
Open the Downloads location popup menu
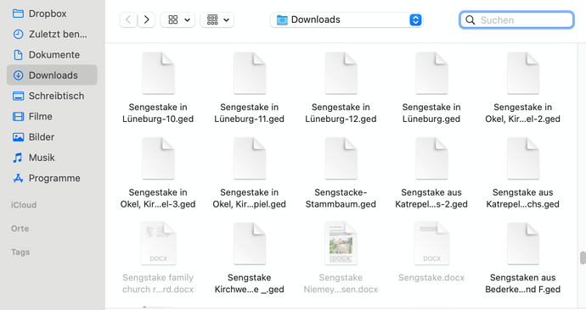[347, 19]
